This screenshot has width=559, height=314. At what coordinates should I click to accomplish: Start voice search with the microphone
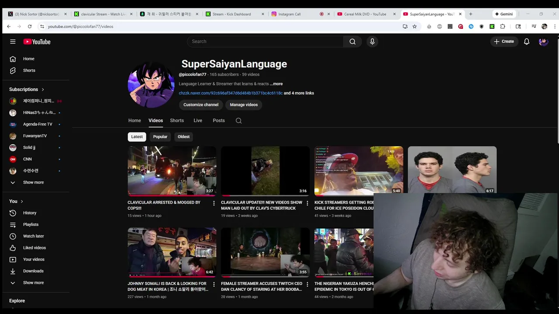pyautogui.click(x=372, y=41)
